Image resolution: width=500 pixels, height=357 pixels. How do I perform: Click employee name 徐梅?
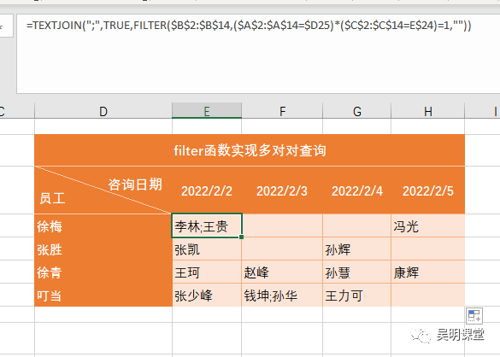coord(103,225)
